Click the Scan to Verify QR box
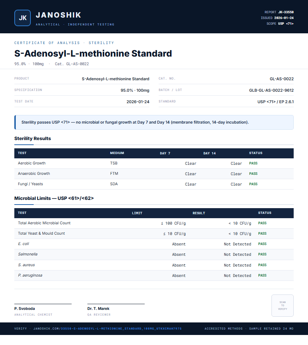Image resolution: width=308 pixels, height=345 pixels. point(283,306)
